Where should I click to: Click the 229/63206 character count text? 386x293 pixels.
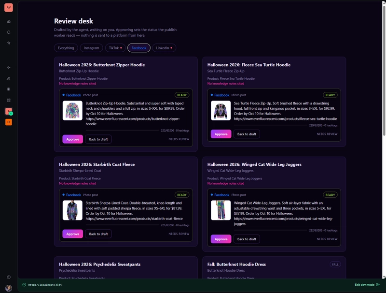316,125
